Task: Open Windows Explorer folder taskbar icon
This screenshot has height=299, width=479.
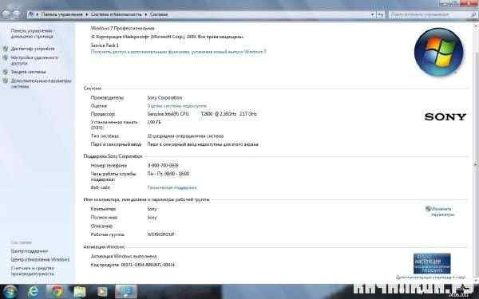Action: (79, 292)
